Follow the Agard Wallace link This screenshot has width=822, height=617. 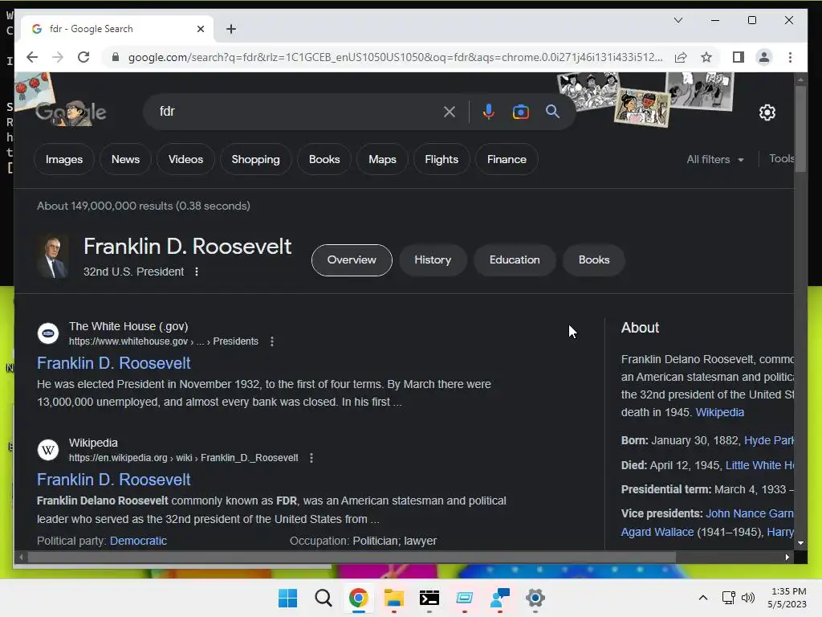click(657, 532)
